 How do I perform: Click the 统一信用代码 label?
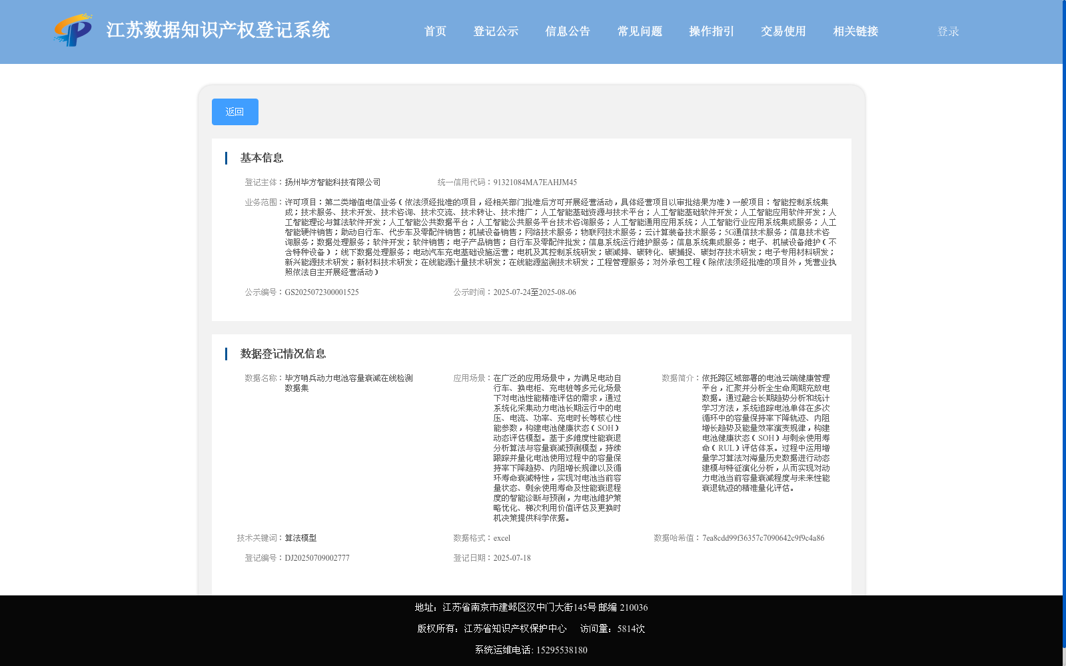465,182
